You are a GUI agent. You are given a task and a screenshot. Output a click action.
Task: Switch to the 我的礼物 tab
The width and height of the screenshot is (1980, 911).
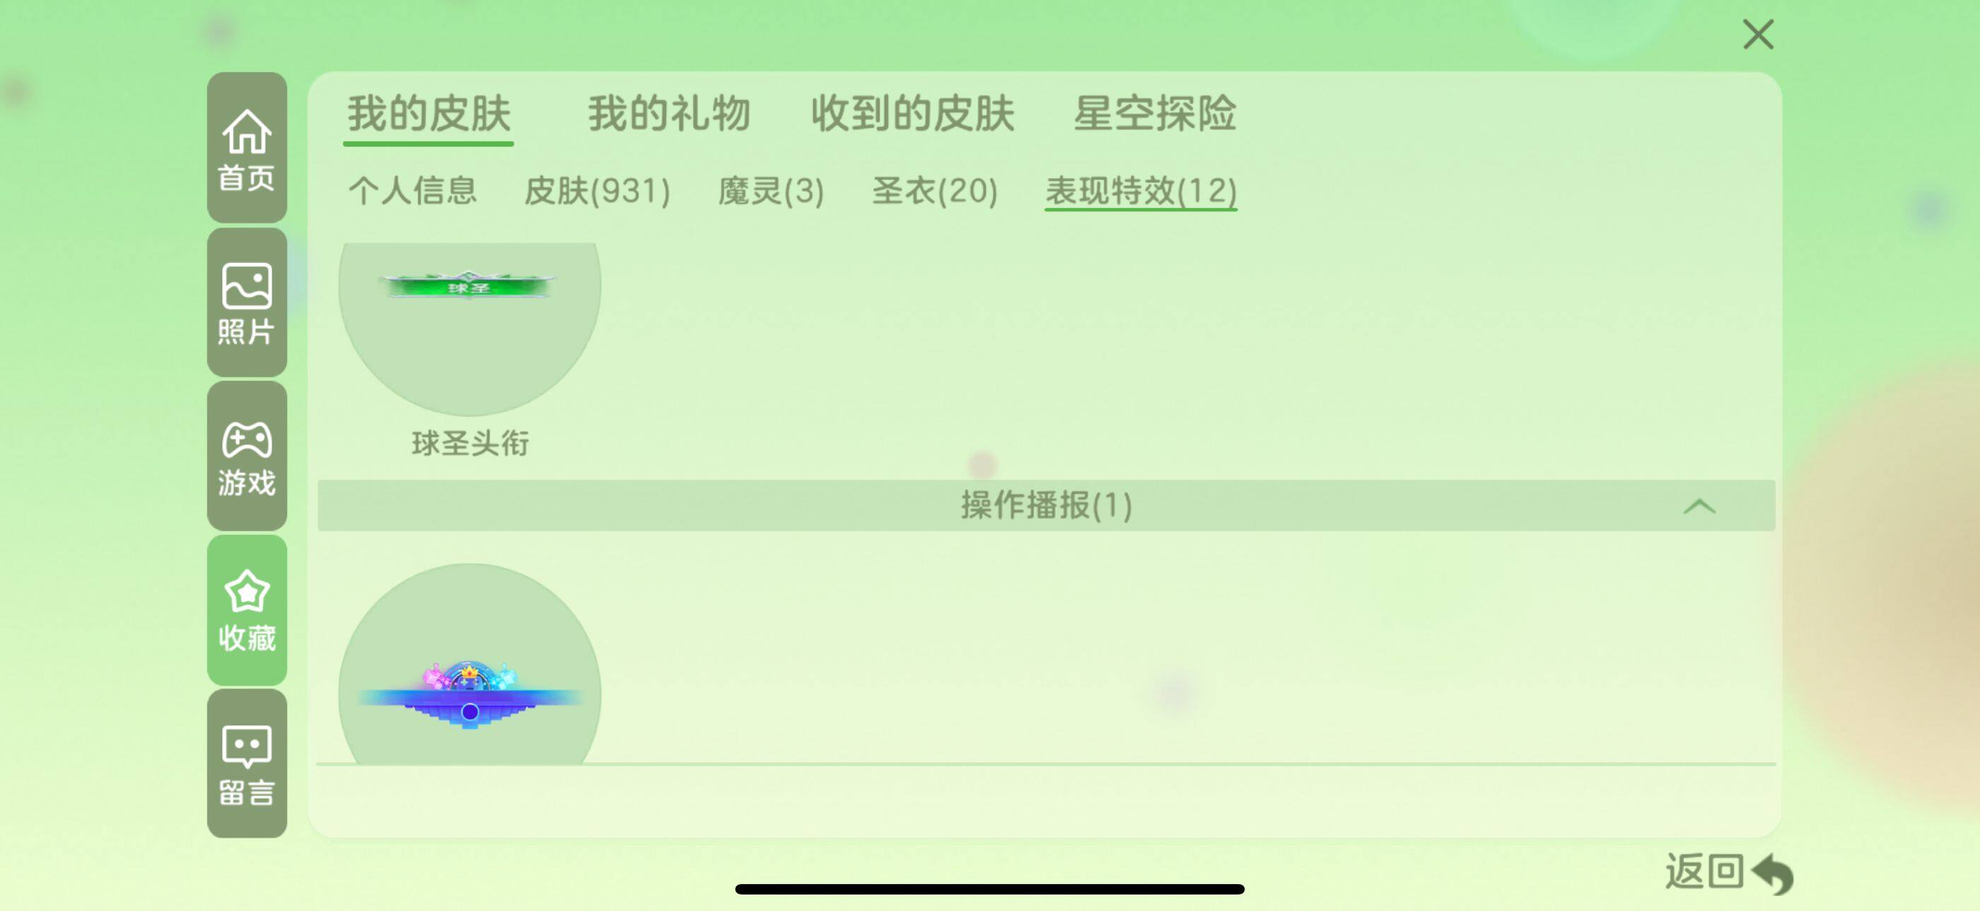(x=669, y=114)
